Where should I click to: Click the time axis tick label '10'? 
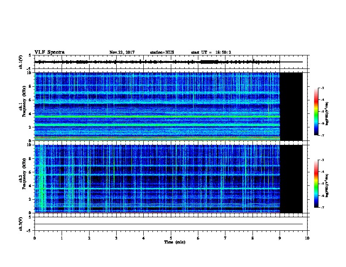(x=307, y=238)
